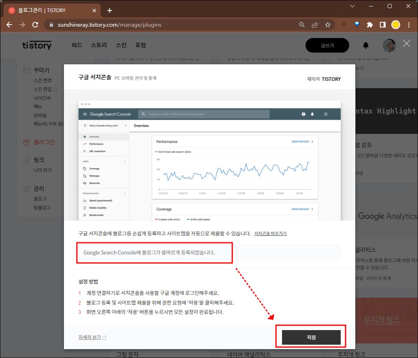This screenshot has height=358, width=418.
Task: Open 모바일 in the sidebar
Action: 40,115
